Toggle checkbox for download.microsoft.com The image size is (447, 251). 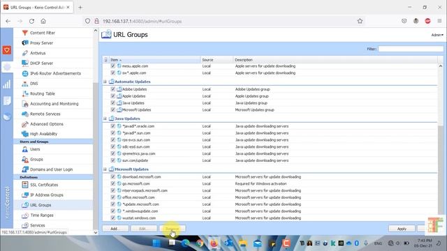(x=113, y=176)
